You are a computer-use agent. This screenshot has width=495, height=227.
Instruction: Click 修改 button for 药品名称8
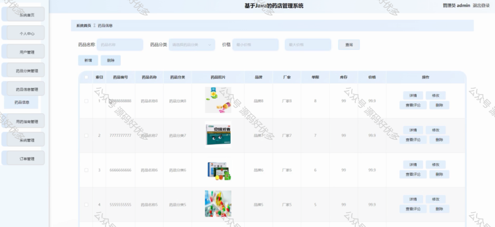pyautogui.click(x=436, y=95)
